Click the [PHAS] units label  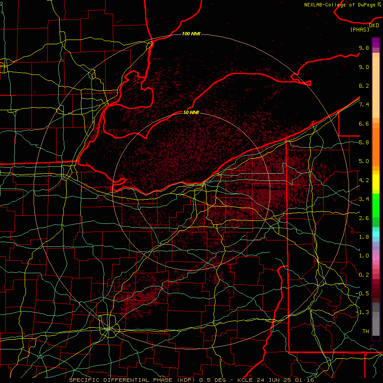point(360,30)
